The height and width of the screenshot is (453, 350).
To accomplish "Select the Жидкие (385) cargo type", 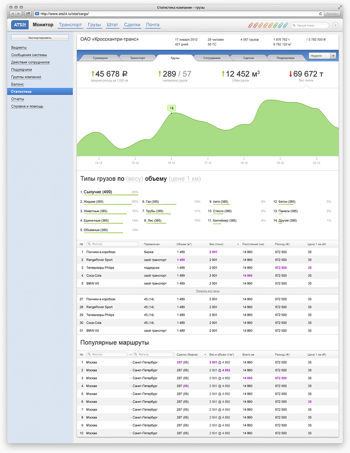I will (x=93, y=201).
